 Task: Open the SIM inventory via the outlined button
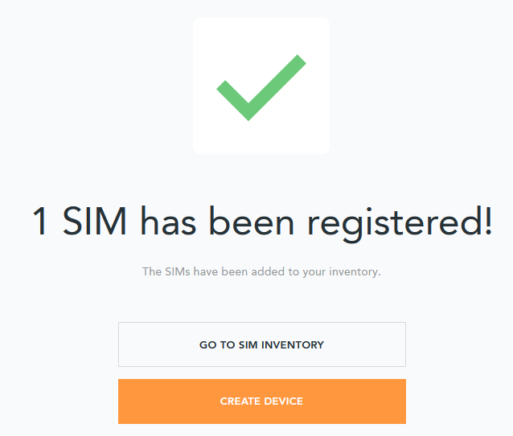coord(262,344)
